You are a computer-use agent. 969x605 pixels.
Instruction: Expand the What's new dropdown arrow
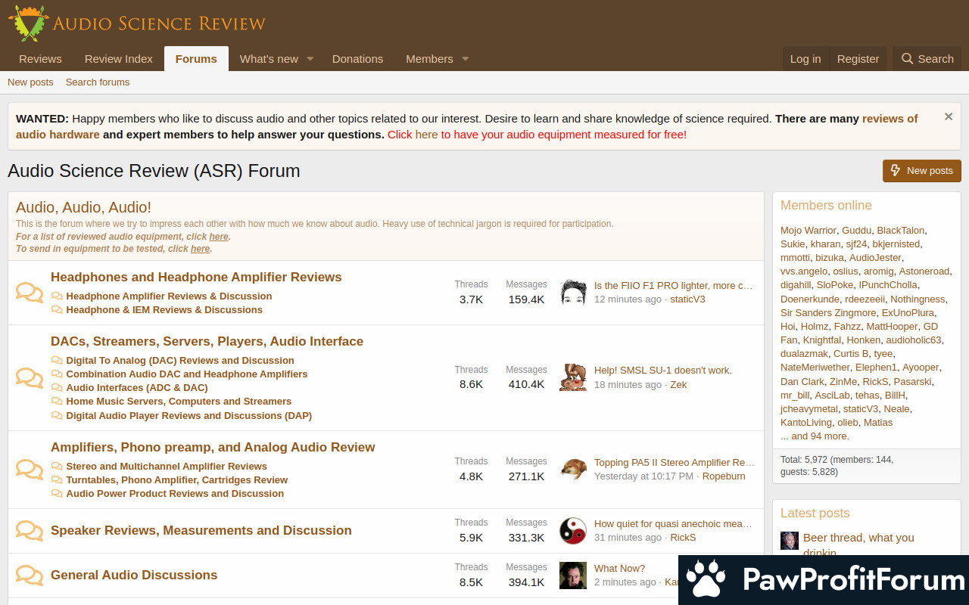tap(310, 59)
